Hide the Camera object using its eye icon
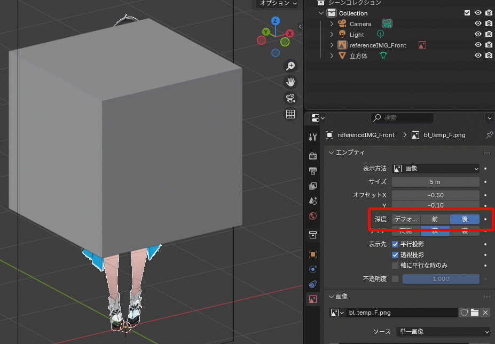The width and height of the screenshot is (495, 344). (478, 24)
